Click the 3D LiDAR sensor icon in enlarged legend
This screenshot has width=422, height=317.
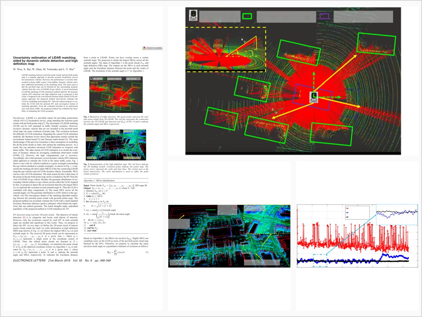[x=193, y=15]
